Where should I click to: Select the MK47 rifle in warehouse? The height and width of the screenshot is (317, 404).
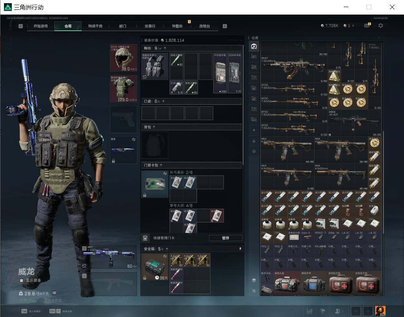click(294, 69)
